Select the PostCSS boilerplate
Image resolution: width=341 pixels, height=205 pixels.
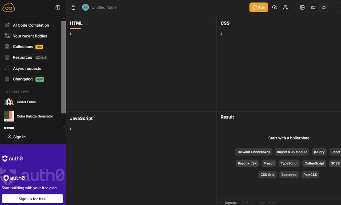[310, 175]
